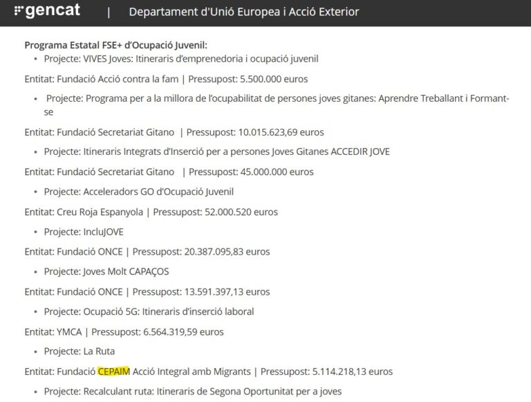531x402 pixels.
Task: Select the Ocupació 5G project line
Action: pos(149,311)
